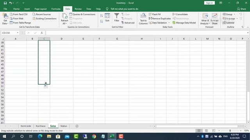250x140 pixels.
Task: Expand the formula bar
Action: click(248, 33)
